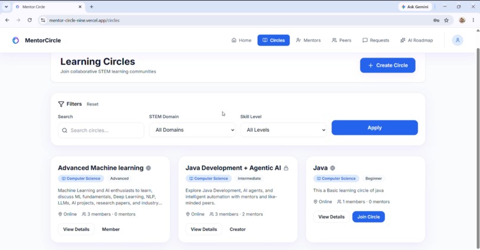
Task: Apply the selected filters
Action: (x=375, y=128)
